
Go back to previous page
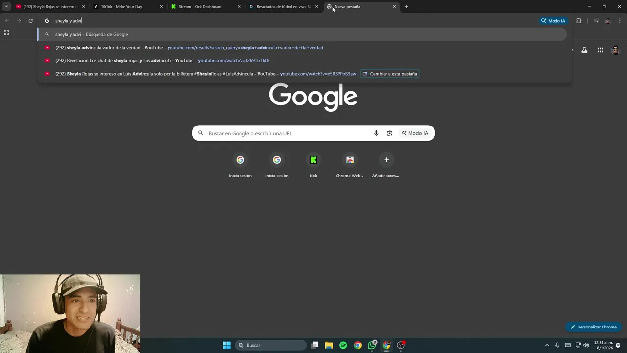7,21
